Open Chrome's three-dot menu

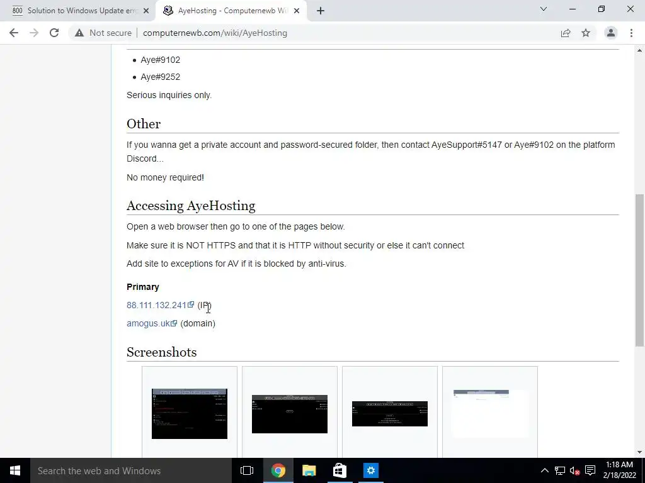tap(631, 33)
